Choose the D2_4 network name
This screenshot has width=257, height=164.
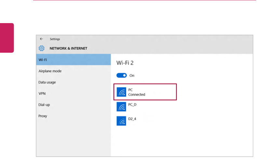(x=132, y=119)
